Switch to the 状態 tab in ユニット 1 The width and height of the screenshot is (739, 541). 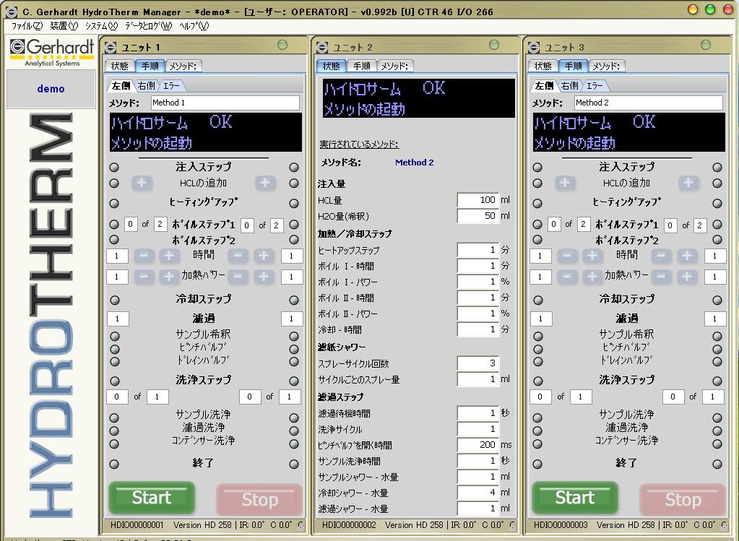tap(120, 66)
